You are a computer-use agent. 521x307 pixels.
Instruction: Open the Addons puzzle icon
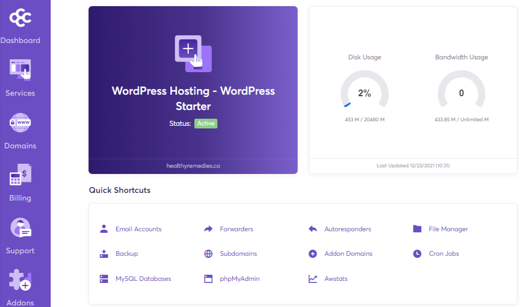[20, 280]
